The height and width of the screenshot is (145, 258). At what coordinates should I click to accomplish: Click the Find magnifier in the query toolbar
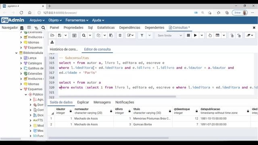pos(84,35)
